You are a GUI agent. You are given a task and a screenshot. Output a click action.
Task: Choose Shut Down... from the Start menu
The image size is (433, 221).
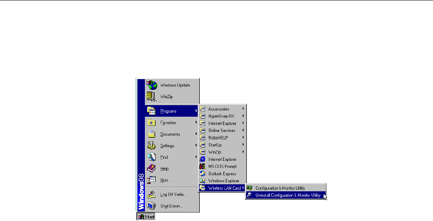[x=172, y=206]
